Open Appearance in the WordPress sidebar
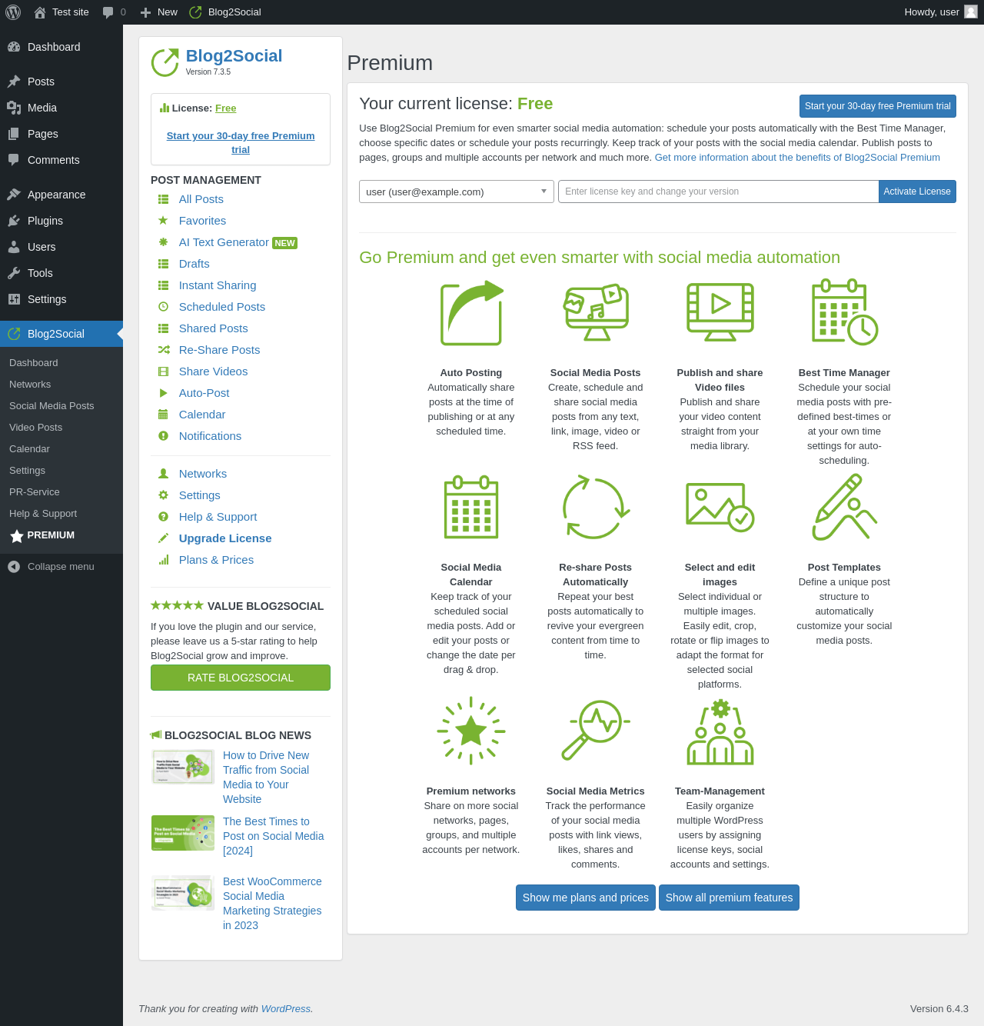The image size is (984, 1026). (61, 195)
